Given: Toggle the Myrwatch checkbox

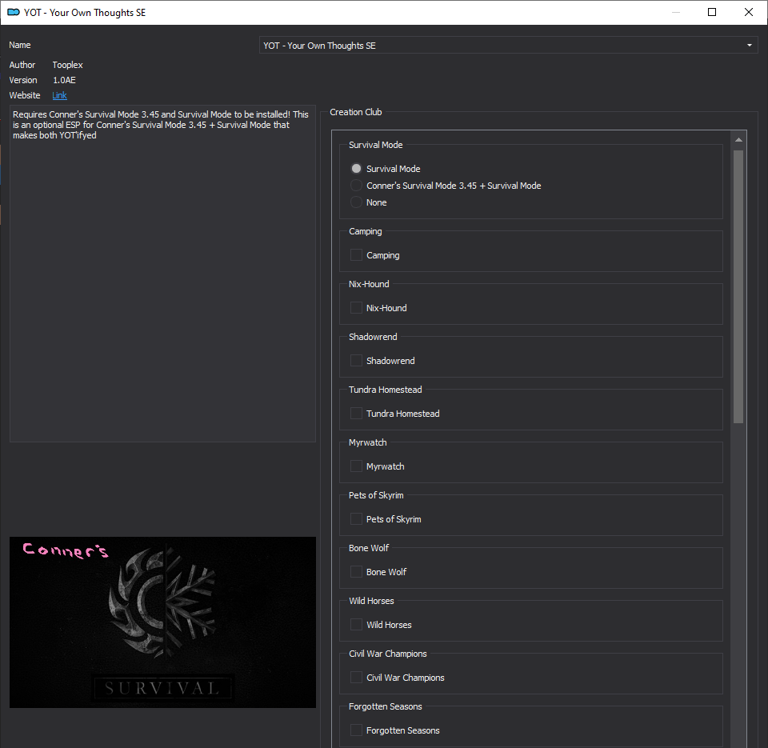Looking at the screenshot, I should click(x=356, y=466).
